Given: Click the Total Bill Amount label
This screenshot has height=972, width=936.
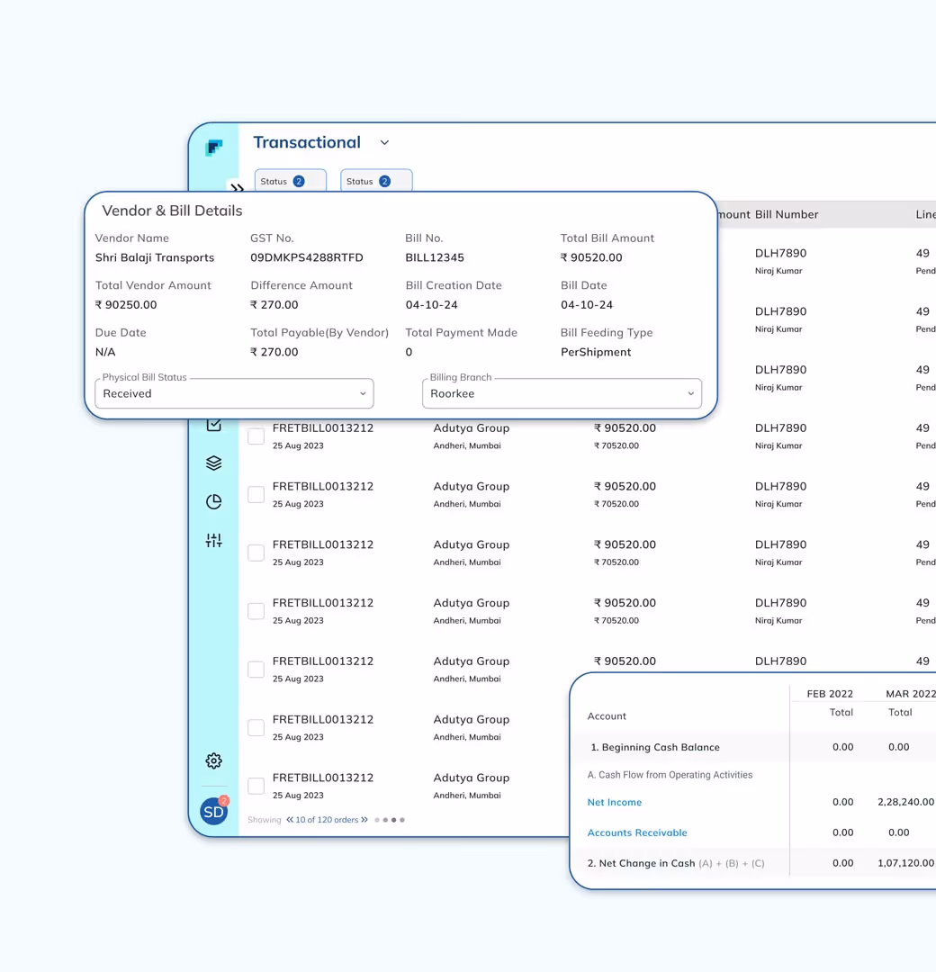Looking at the screenshot, I should point(607,238).
